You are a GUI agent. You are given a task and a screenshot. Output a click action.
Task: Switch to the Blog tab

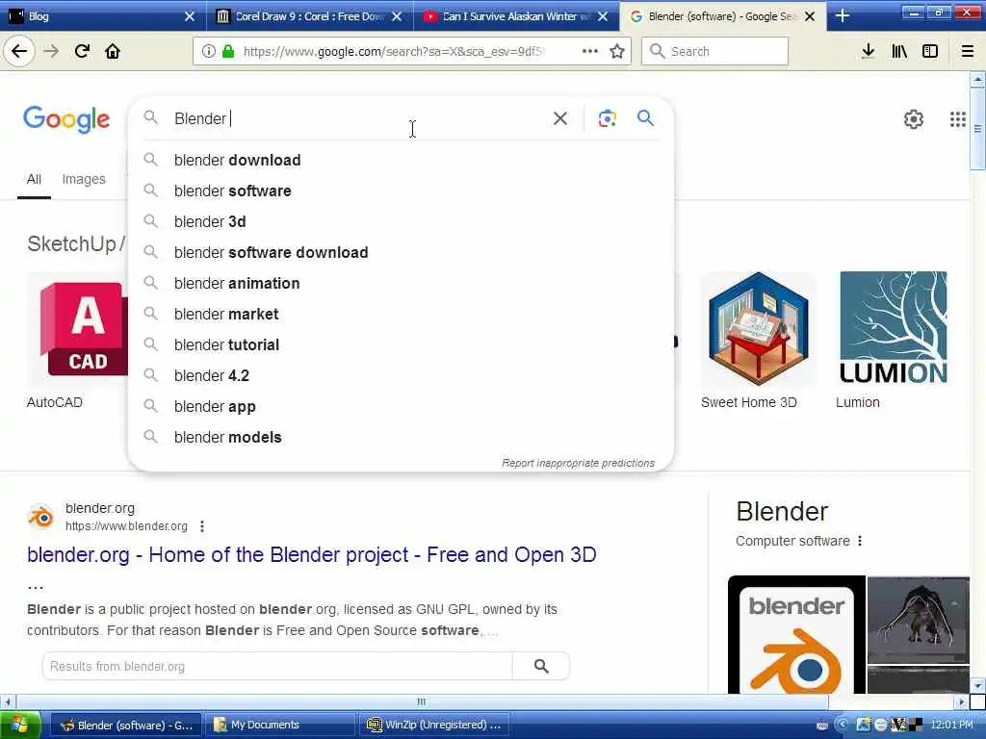pos(103,16)
